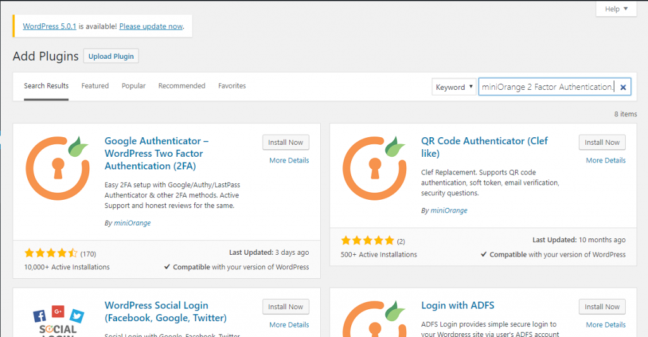Click the Last Updated: 10 months ago text

click(579, 240)
